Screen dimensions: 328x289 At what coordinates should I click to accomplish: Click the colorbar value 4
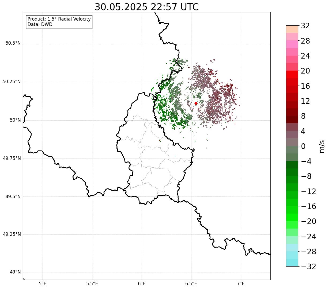click(303, 131)
